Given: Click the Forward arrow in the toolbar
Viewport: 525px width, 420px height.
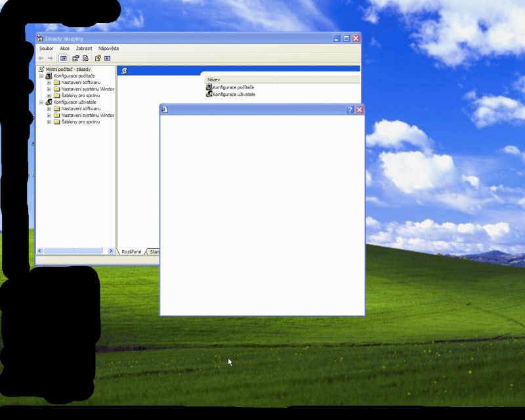Looking at the screenshot, I should 51,58.
